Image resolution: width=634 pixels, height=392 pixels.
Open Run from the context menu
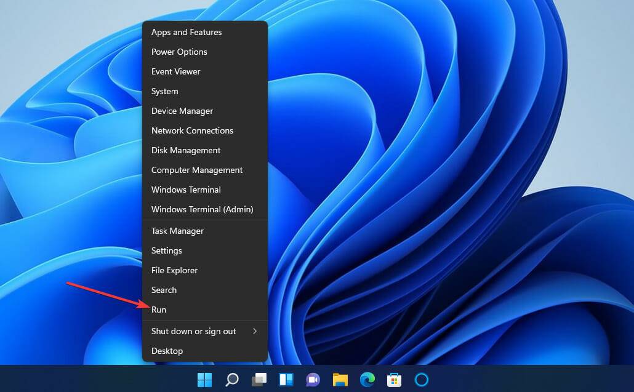(x=159, y=310)
